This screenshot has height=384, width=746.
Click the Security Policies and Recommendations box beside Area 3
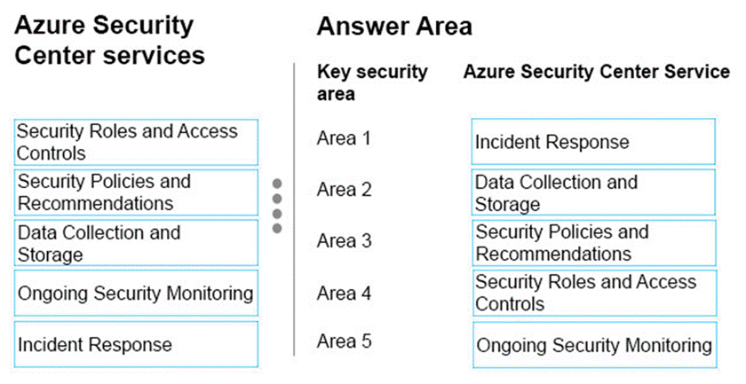tap(592, 243)
